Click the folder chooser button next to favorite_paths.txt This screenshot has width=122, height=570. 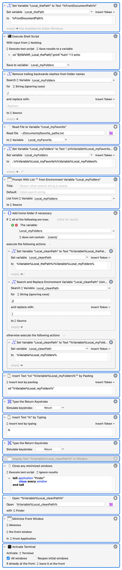pos(111,133)
